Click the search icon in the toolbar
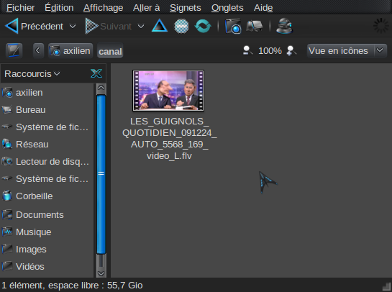Screen dimensions: 392x292 [284, 26]
